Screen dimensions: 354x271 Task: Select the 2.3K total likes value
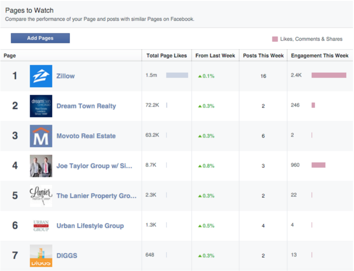click(x=151, y=195)
